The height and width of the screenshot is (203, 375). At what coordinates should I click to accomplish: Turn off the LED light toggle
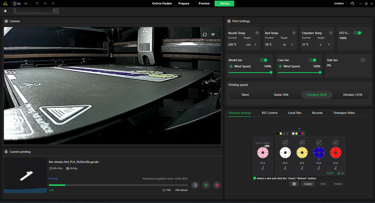(x=357, y=33)
